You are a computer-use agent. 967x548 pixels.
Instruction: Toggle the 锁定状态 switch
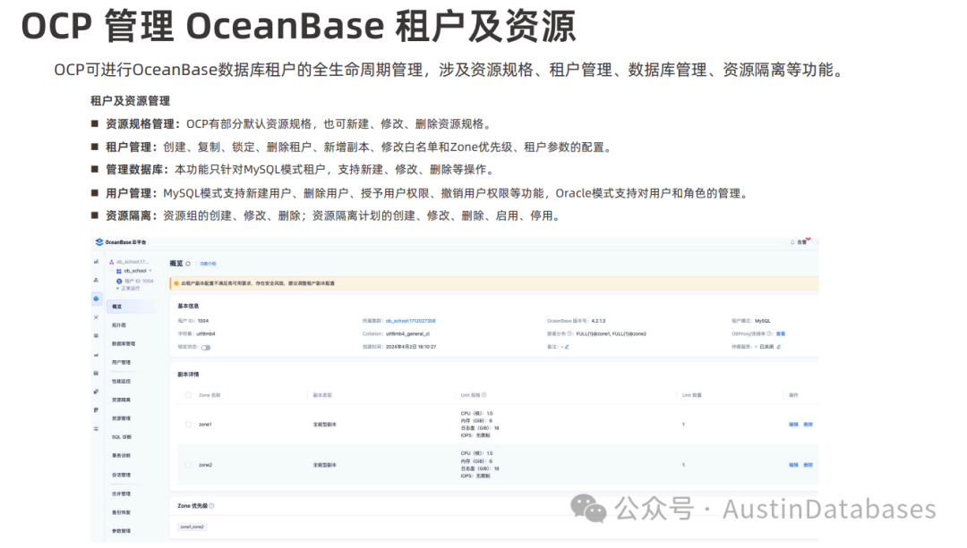tap(206, 347)
